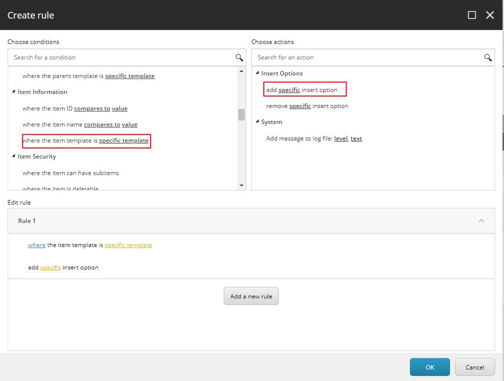The width and height of the screenshot is (504, 381).
Task: Click the search icon in actions search box
Action: tap(487, 57)
